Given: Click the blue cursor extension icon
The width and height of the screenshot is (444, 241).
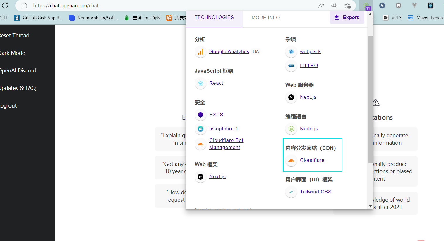Looking at the screenshot, I should [x=382, y=5].
